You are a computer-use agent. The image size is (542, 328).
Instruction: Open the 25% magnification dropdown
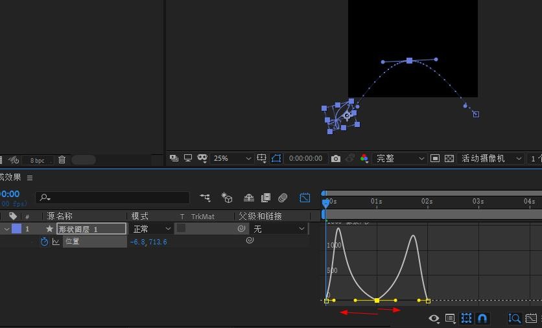(231, 158)
